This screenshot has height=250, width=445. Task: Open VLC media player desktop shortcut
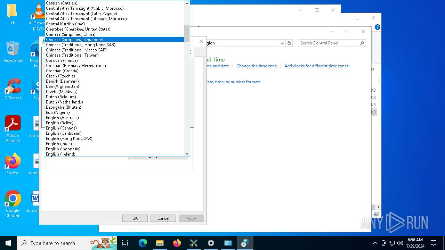click(38, 16)
